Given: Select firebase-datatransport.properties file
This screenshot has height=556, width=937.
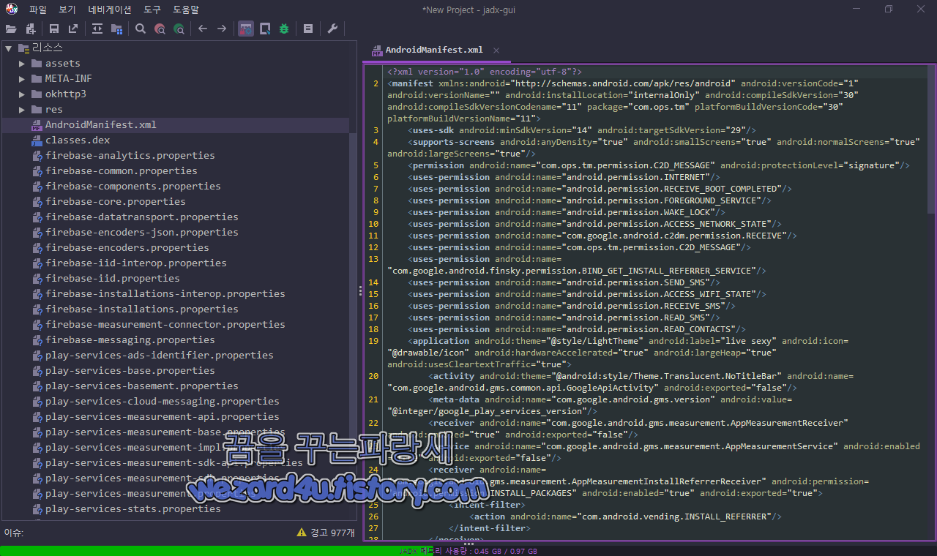Looking at the screenshot, I should click(142, 217).
